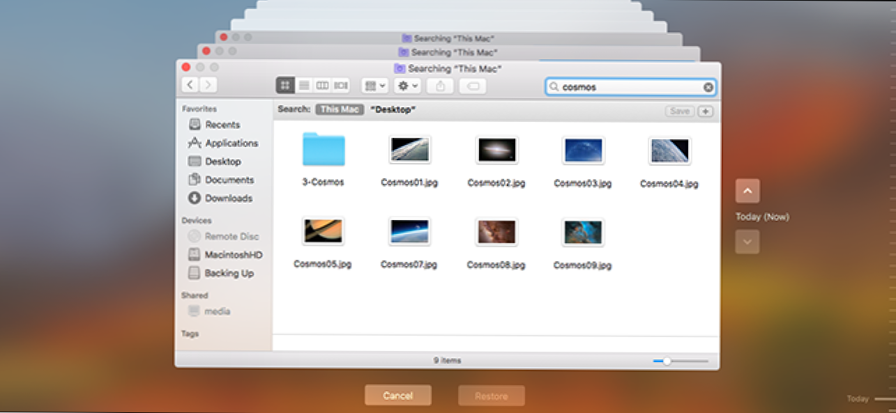Image resolution: width=896 pixels, height=413 pixels.
Task: Set search scope to "Desktop"
Action: [x=393, y=110]
